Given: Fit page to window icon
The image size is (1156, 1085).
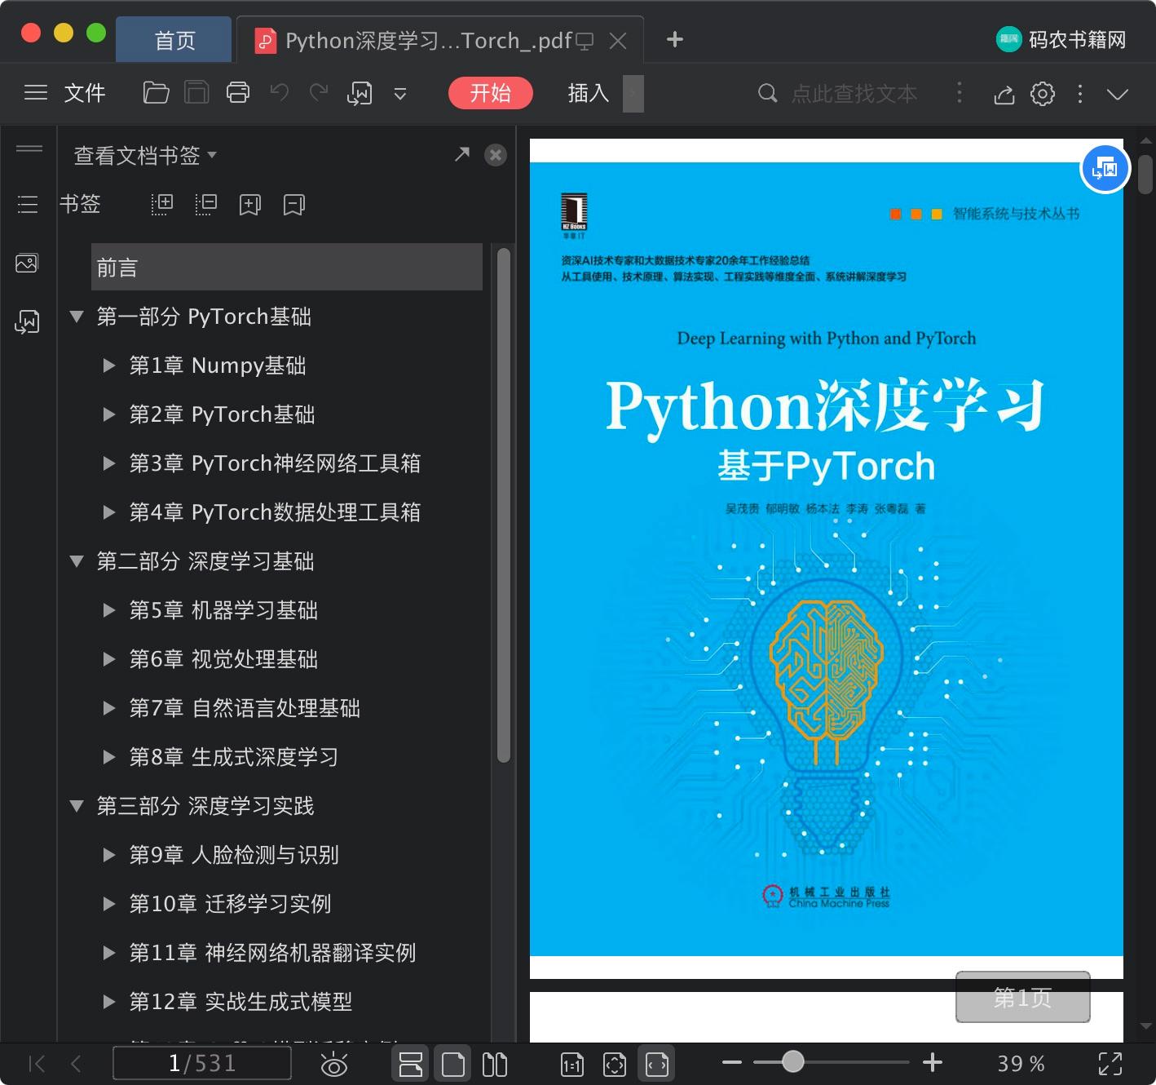Looking at the screenshot, I should [x=615, y=1064].
